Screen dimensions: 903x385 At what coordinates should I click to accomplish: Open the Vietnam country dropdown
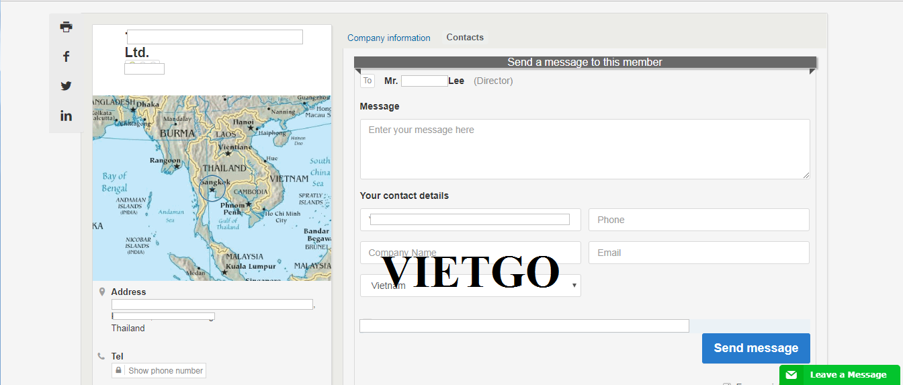coord(470,286)
